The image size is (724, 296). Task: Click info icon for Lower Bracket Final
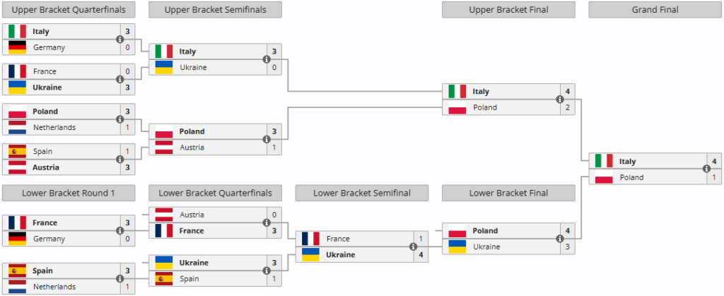[559, 239]
